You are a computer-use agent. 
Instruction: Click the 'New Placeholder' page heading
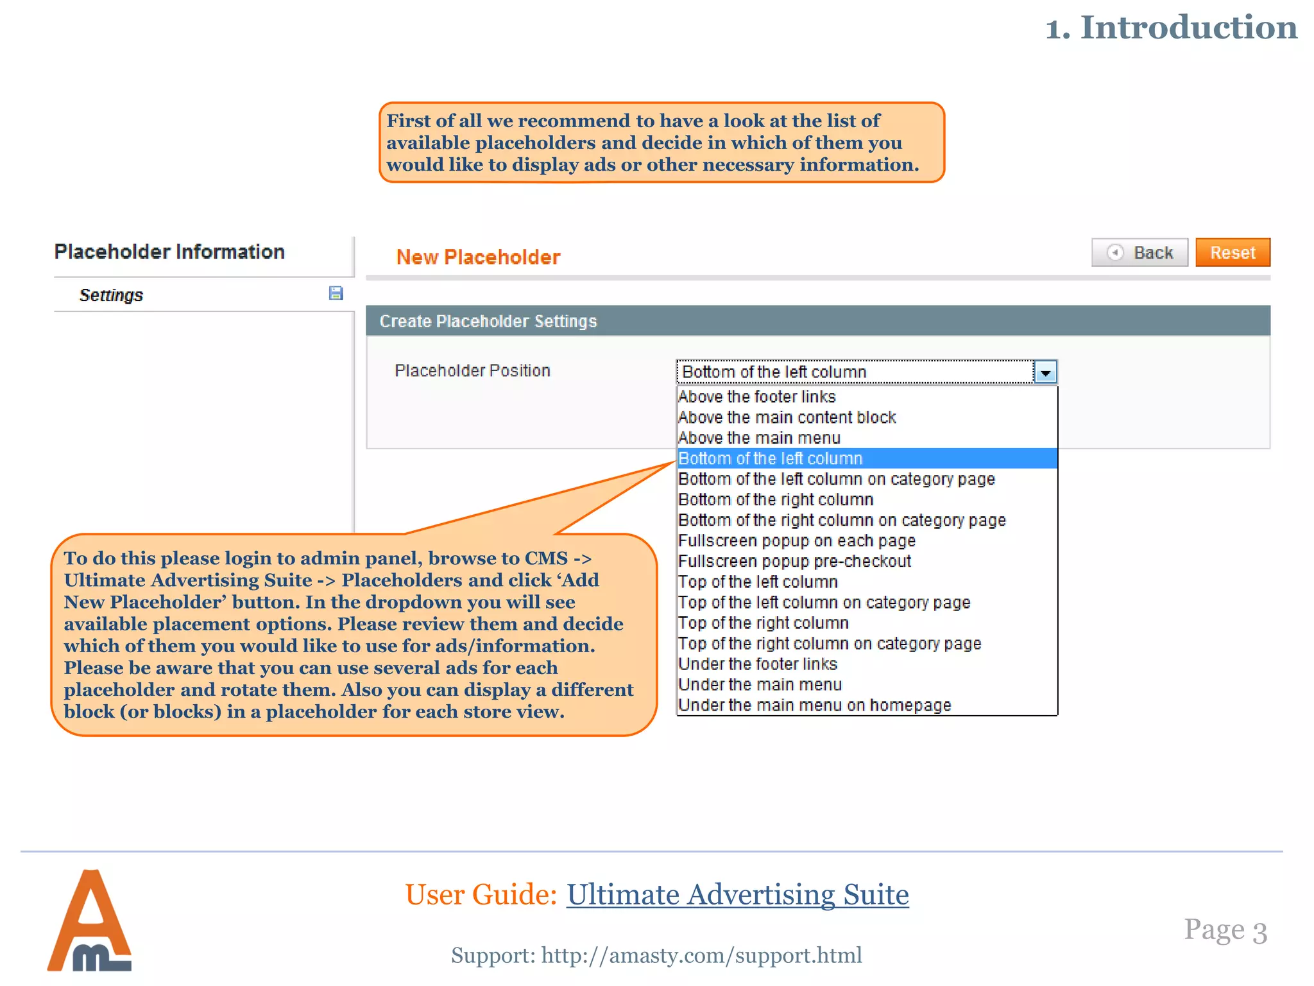tap(478, 257)
